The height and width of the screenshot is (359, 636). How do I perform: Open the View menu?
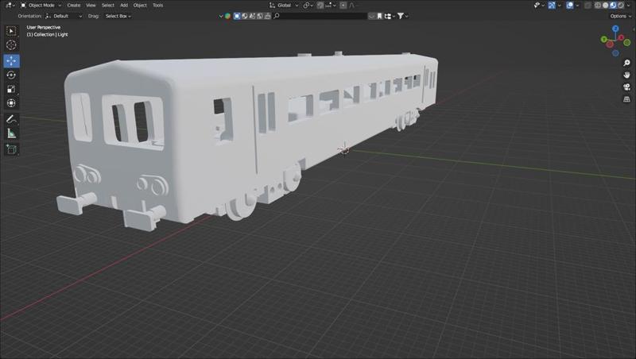tap(91, 6)
